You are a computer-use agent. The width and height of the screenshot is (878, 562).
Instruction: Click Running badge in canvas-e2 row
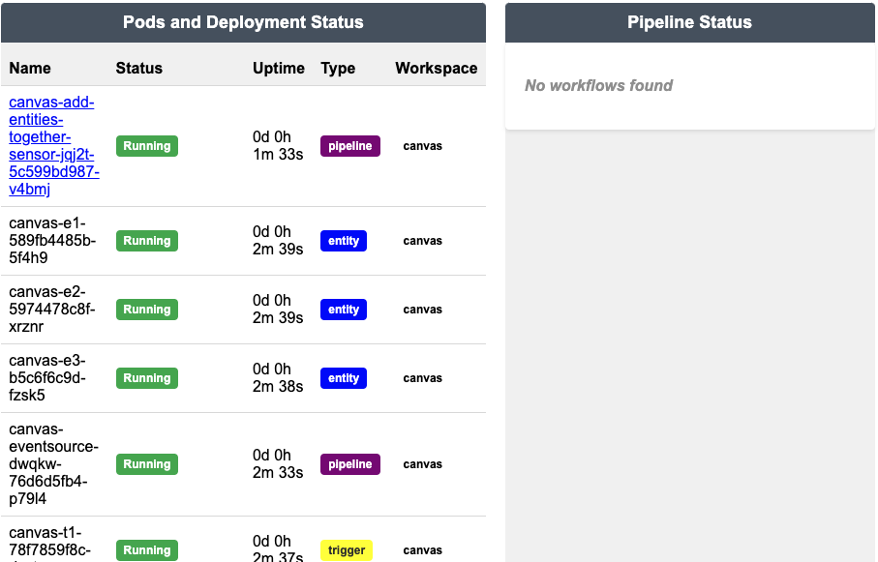click(x=147, y=310)
